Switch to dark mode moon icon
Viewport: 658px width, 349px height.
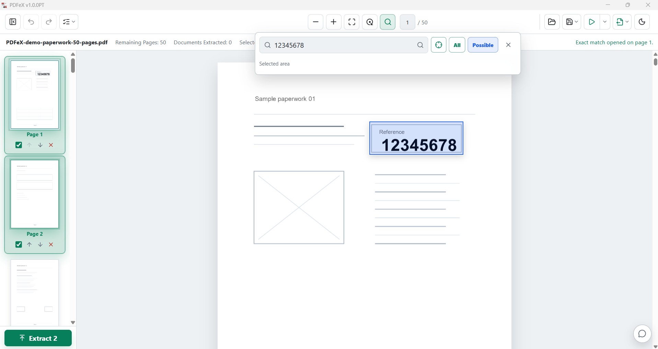[642, 22]
